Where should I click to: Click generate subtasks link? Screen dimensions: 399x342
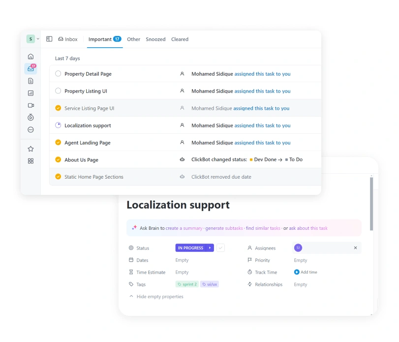pyautogui.click(x=224, y=228)
